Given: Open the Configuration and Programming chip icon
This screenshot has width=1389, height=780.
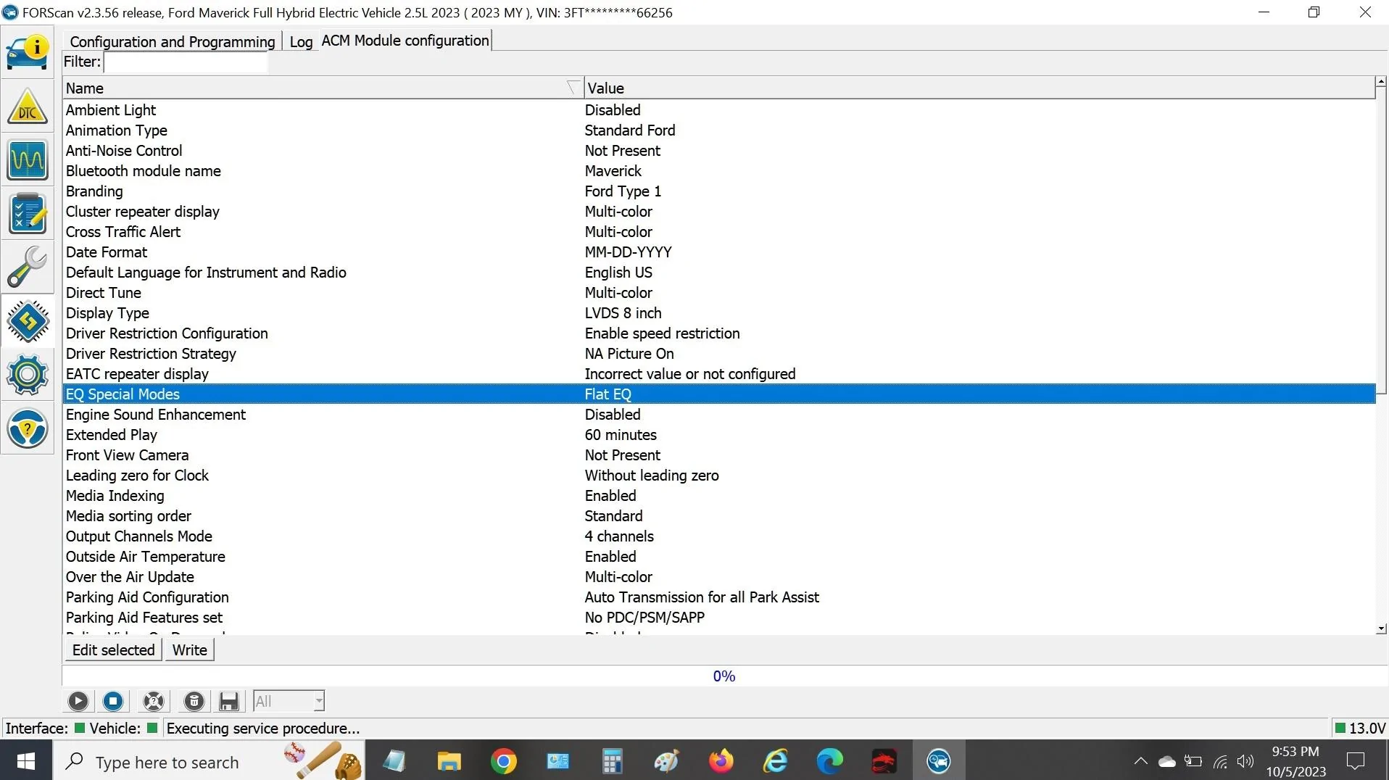Looking at the screenshot, I should [28, 320].
